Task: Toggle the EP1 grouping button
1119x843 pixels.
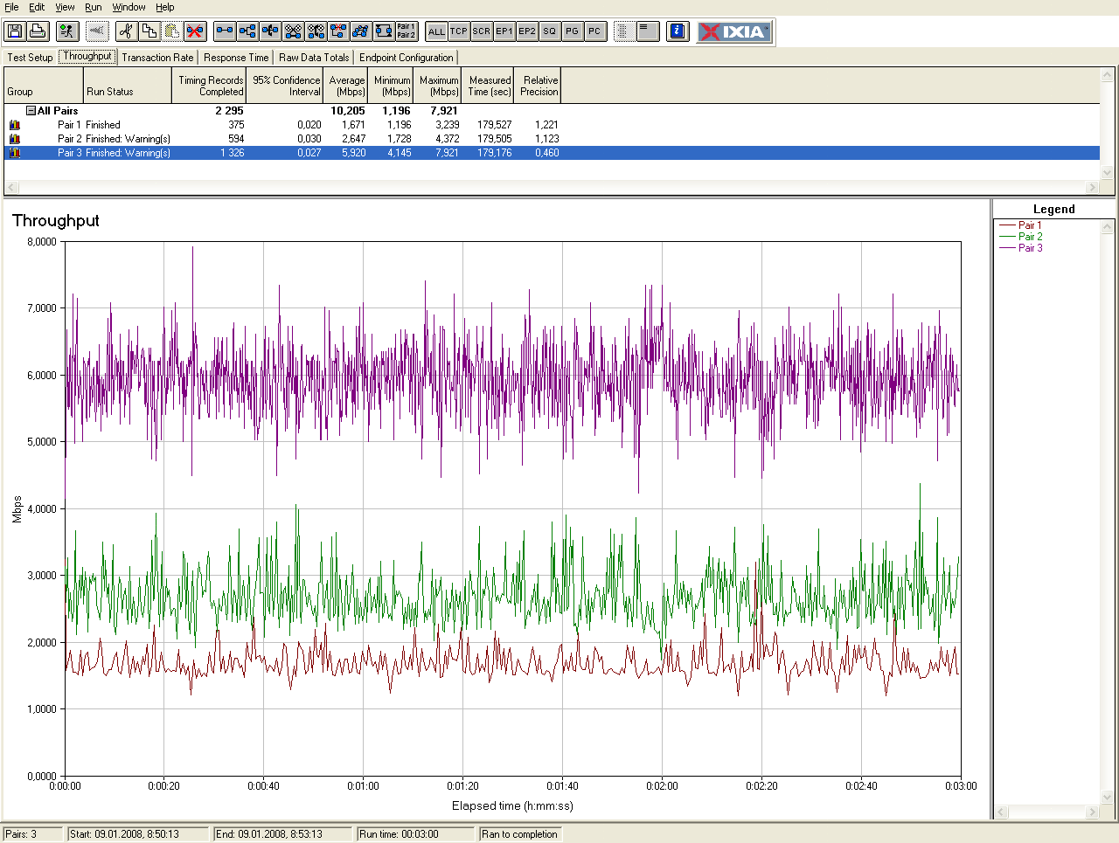Action: 504,31
